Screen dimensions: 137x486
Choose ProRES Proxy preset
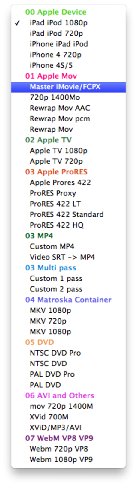point(68,193)
